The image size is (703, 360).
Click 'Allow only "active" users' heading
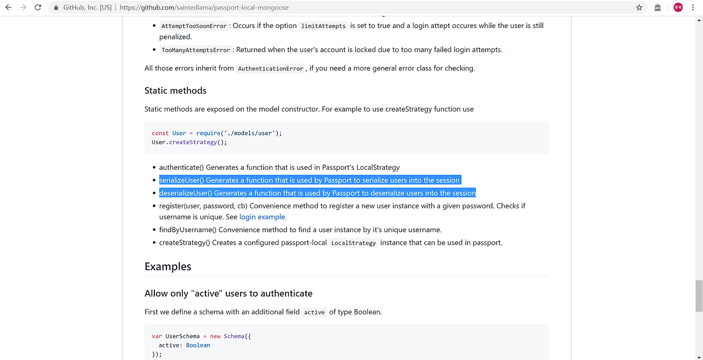228,293
